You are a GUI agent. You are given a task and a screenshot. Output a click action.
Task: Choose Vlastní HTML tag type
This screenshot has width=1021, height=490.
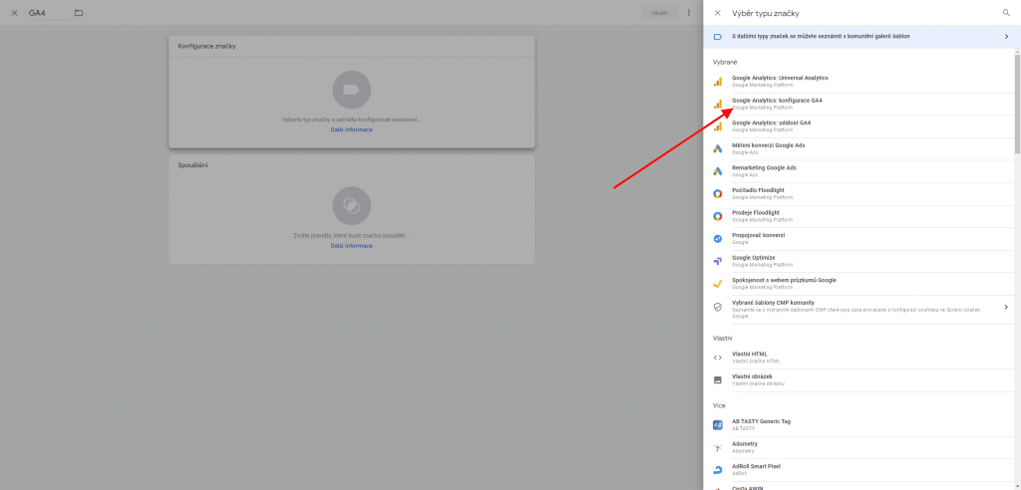[862, 358]
